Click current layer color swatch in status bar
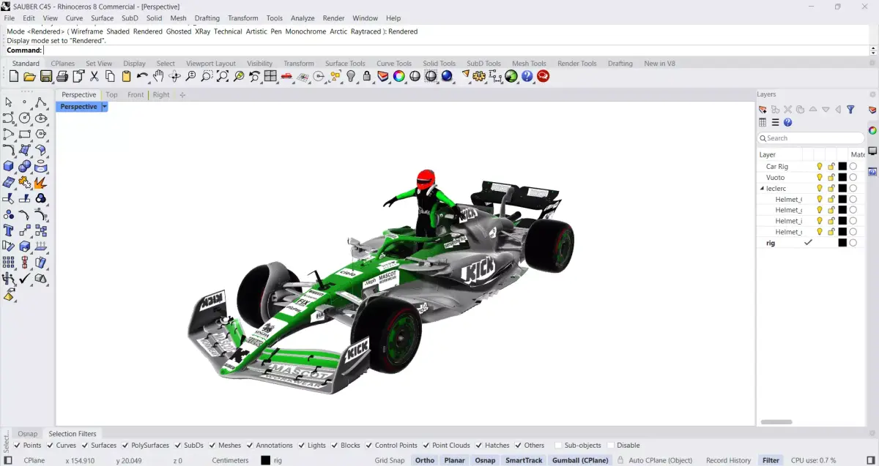 click(x=265, y=460)
